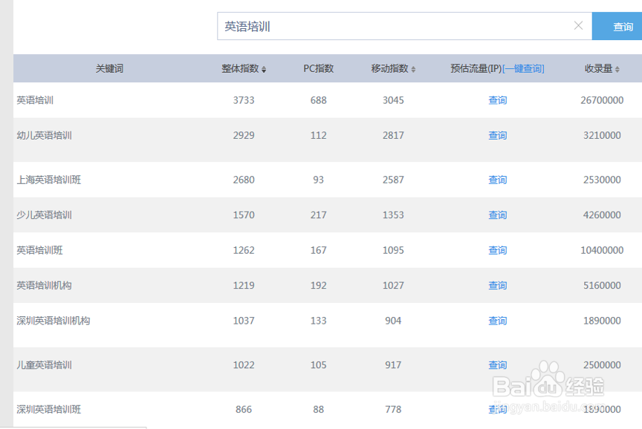Clear the search box using the X icon
642x429 pixels.
[x=578, y=25]
